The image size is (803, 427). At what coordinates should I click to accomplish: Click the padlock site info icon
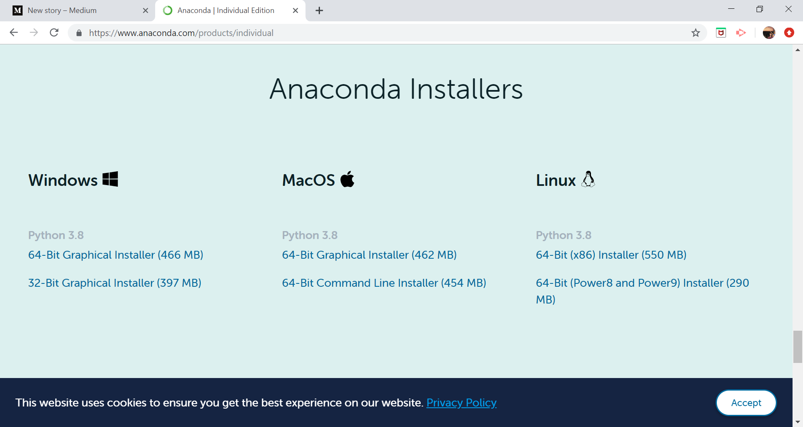point(79,33)
